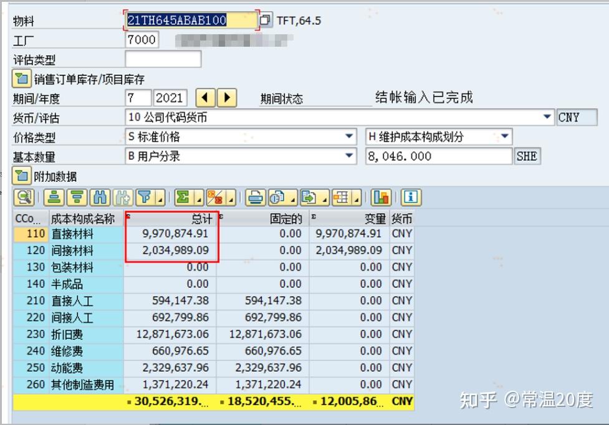Click the find next icon
The width and height of the screenshot is (609, 425).
pyautogui.click(x=122, y=198)
